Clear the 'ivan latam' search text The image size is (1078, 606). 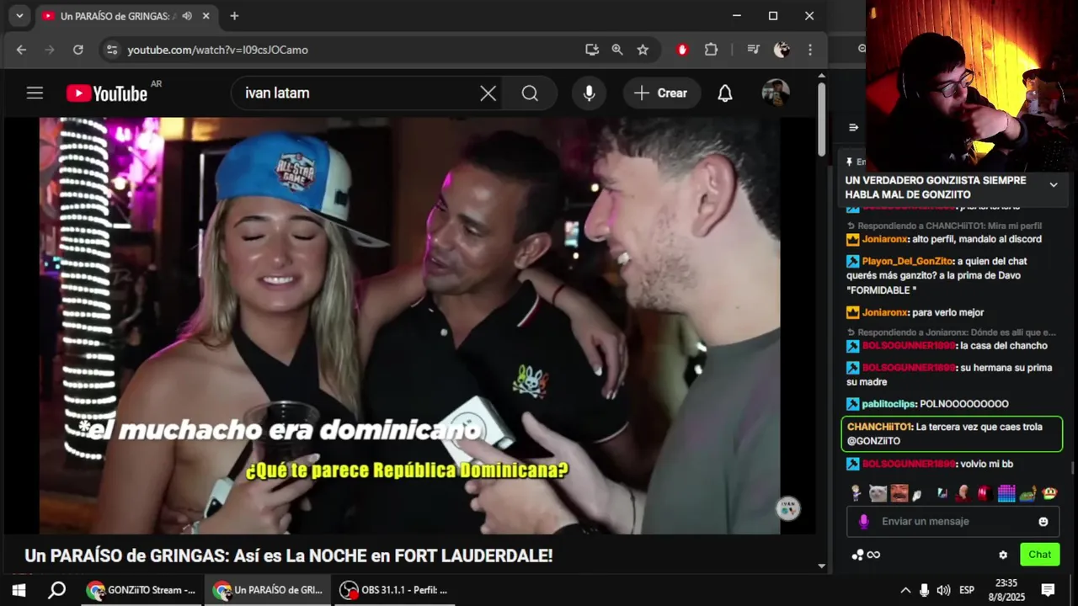[488, 93]
